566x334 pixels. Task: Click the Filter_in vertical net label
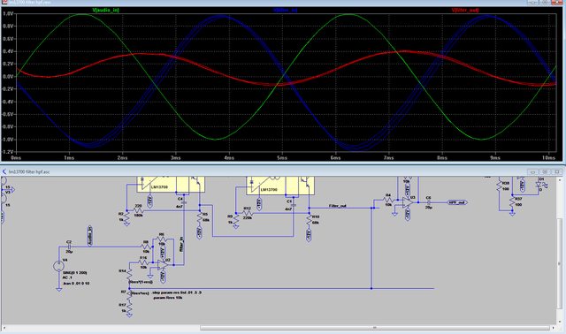181,244
